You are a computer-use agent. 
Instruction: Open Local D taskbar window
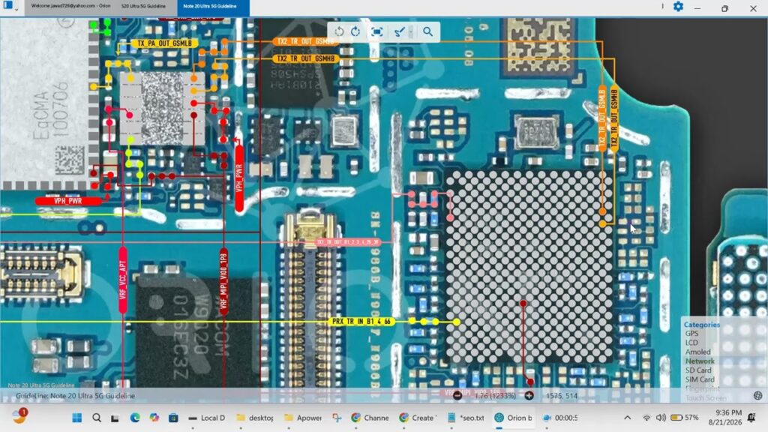(207, 418)
